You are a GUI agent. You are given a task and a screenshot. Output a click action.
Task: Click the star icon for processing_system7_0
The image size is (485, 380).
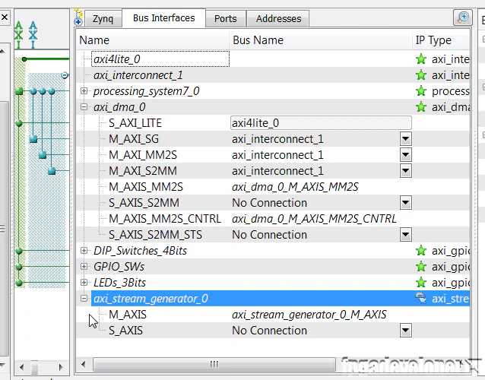coord(420,91)
